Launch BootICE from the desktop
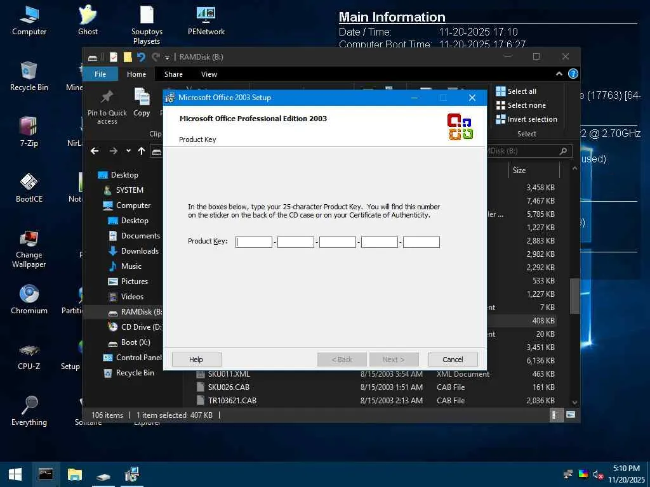Image resolution: width=650 pixels, height=487 pixels. [29, 188]
